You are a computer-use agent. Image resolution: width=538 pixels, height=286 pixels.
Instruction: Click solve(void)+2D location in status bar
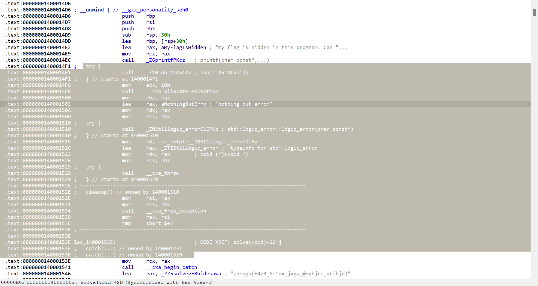coord(102,282)
